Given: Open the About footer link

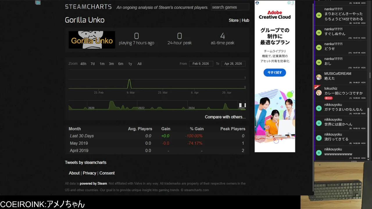Looking at the screenshot, I should coord(74,173).
